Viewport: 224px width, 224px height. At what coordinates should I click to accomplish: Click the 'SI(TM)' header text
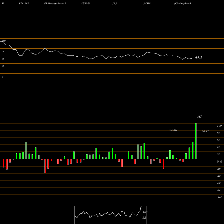tap(85, 4)
